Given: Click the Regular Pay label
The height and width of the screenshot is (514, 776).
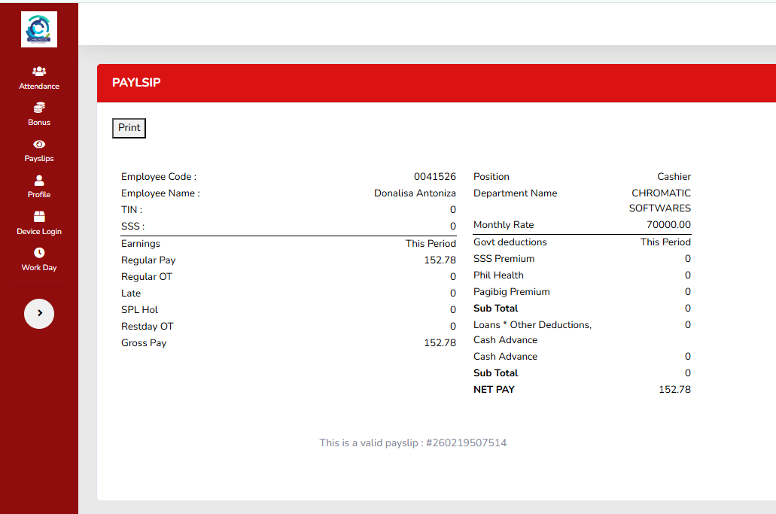Looking at the screenshot, I should pyautogui.click(x=148, y=260).
